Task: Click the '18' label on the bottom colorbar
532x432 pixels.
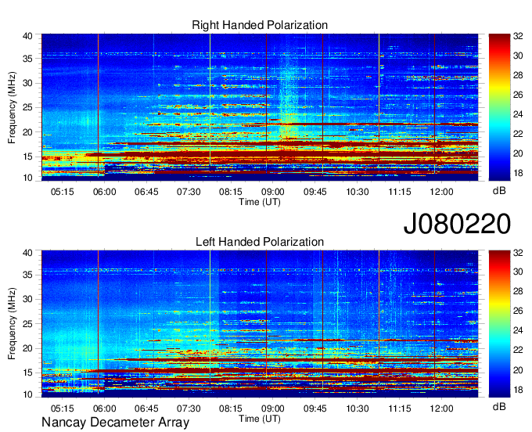Action: (x=518, y=390)
